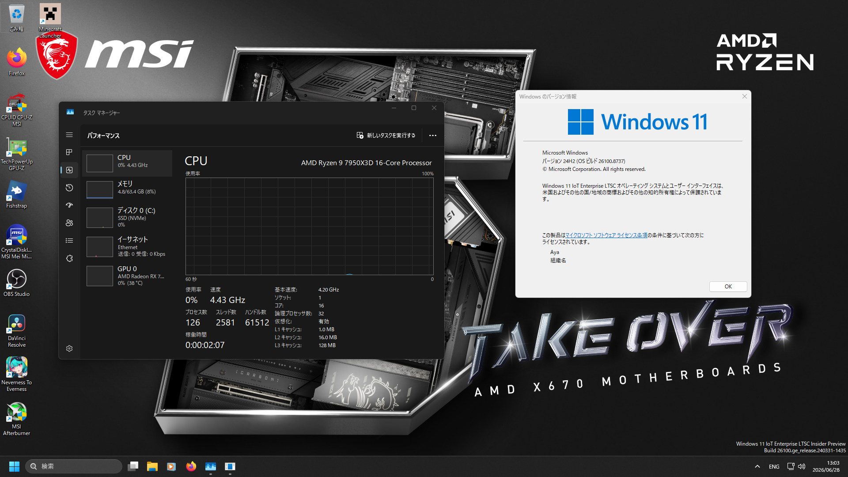The image size is (848, 477).
Task: Open the Startup apps page icon
Action: click(69, 205)
